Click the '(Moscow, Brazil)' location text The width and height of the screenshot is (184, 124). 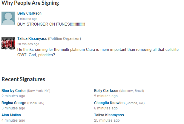131,91
